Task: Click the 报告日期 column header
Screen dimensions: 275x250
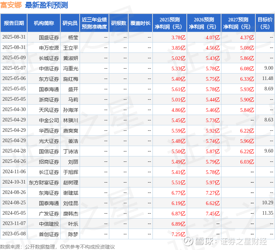Action: pos(14,23)
